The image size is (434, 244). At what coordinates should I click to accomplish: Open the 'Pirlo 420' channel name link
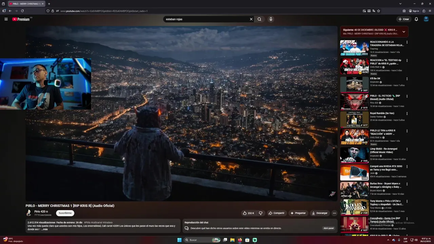40,211
